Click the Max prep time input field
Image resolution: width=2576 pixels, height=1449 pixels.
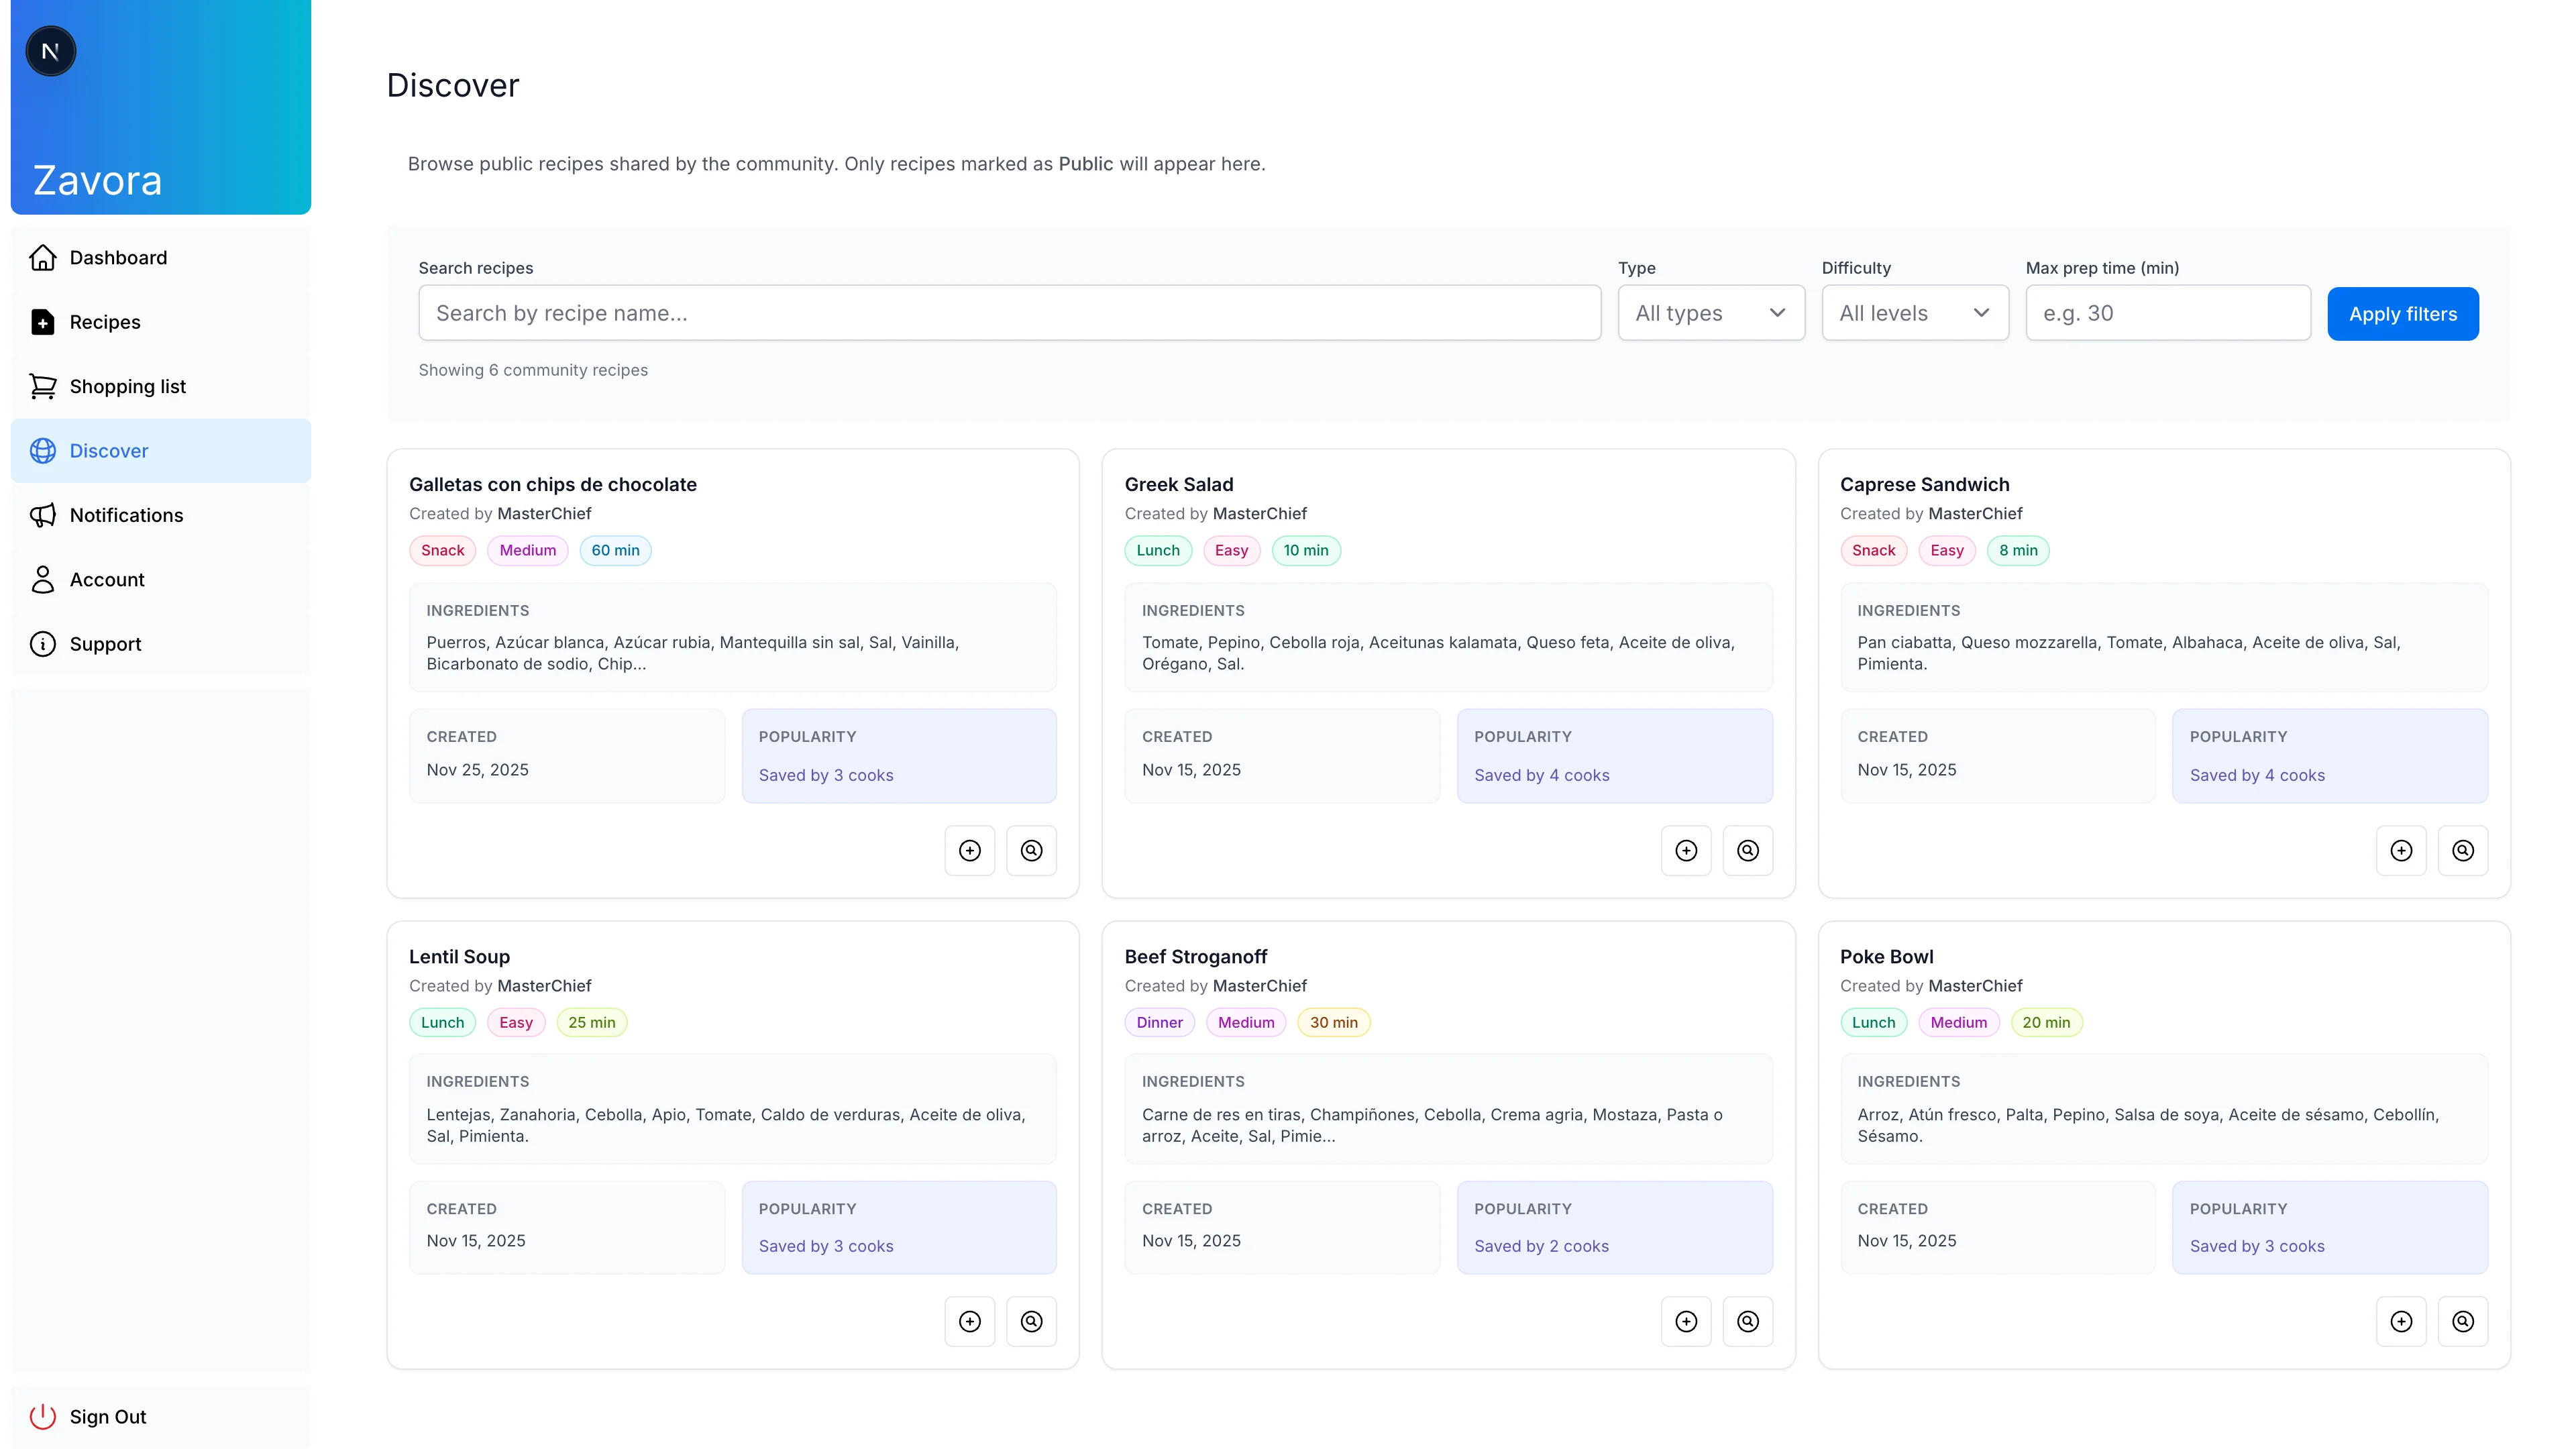click(x=2167, y=313)
